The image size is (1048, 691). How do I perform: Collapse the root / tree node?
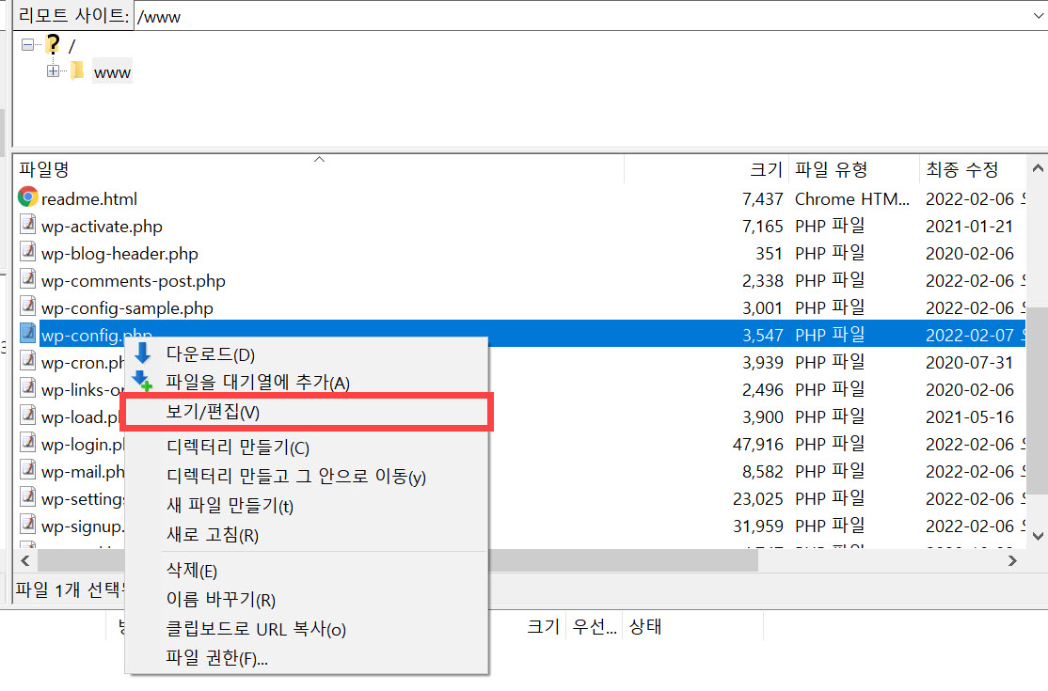click(27, 45)
